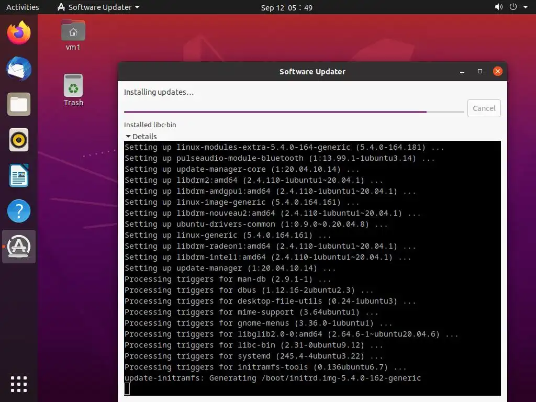The image size is (536, 402).
Task: Click the line 'Setting up linux-modules-extra-5.4.0-164-generic'
Action: [284, 147]
